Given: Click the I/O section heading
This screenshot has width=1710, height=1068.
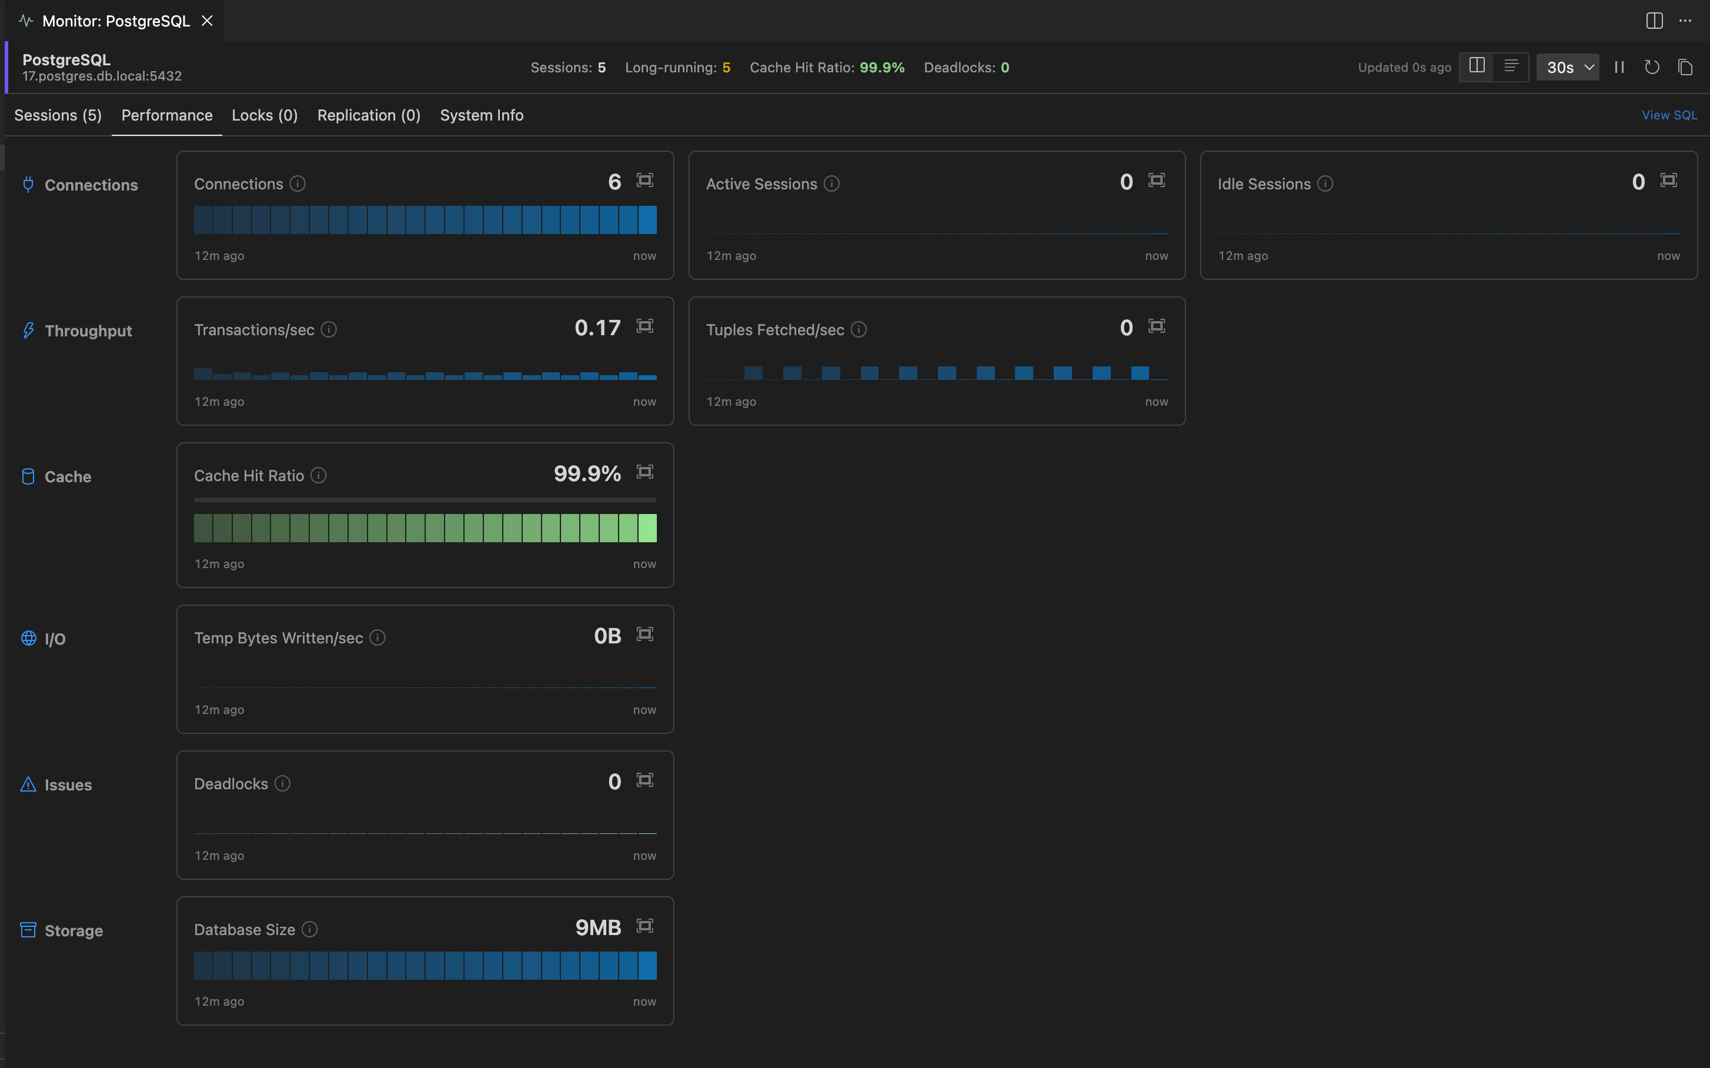Looking at the screenshot, I should (x=55, y=639).
